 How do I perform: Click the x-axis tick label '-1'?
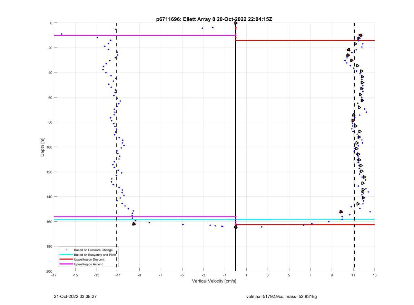pos(225,275)
